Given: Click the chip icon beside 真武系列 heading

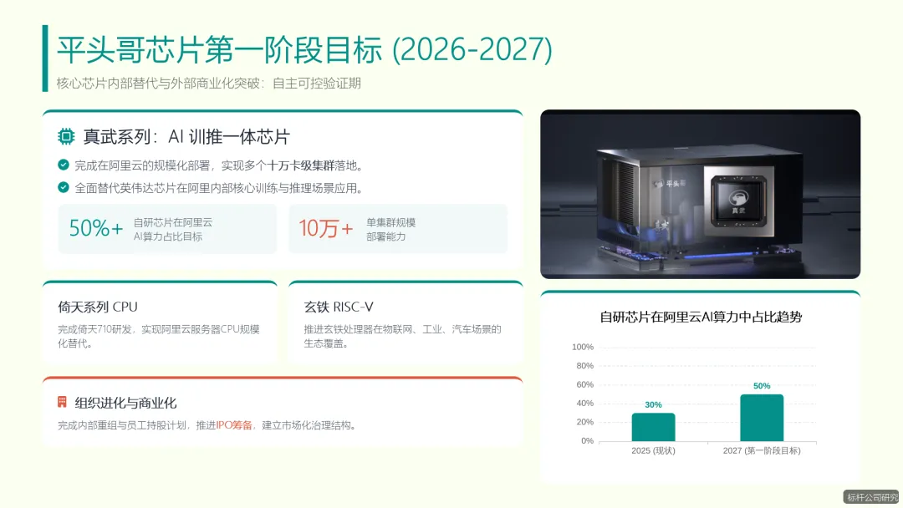Looking at the screenshot, I should click(66, 136).
